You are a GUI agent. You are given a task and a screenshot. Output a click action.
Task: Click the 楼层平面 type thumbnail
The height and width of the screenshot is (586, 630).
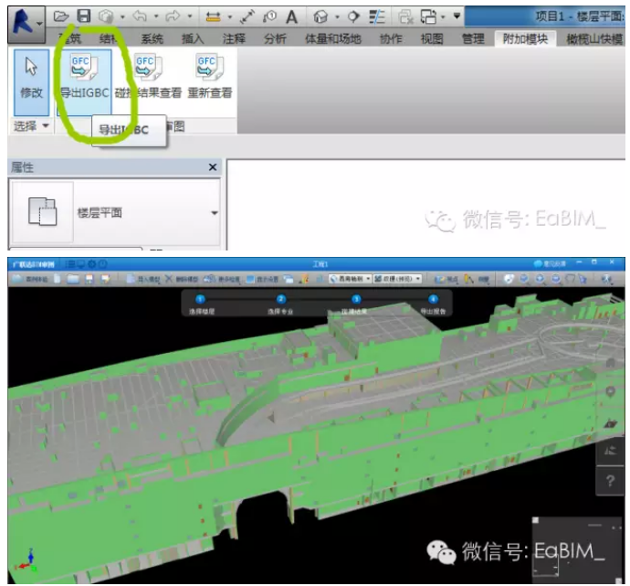[43, 211]
